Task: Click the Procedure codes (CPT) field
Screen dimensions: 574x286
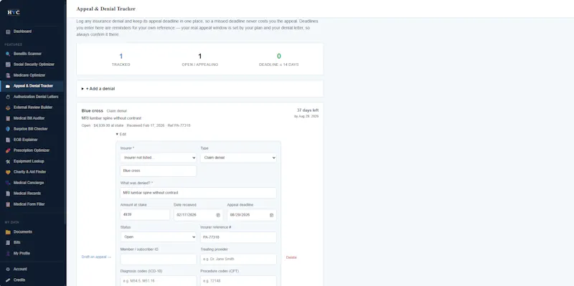Action: tap(238, 281)
